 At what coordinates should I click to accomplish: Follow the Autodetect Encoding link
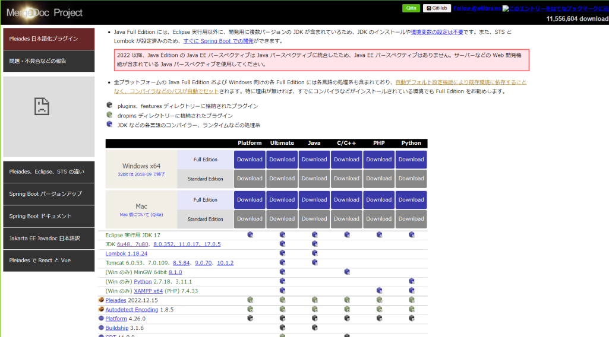coord(131,309)
